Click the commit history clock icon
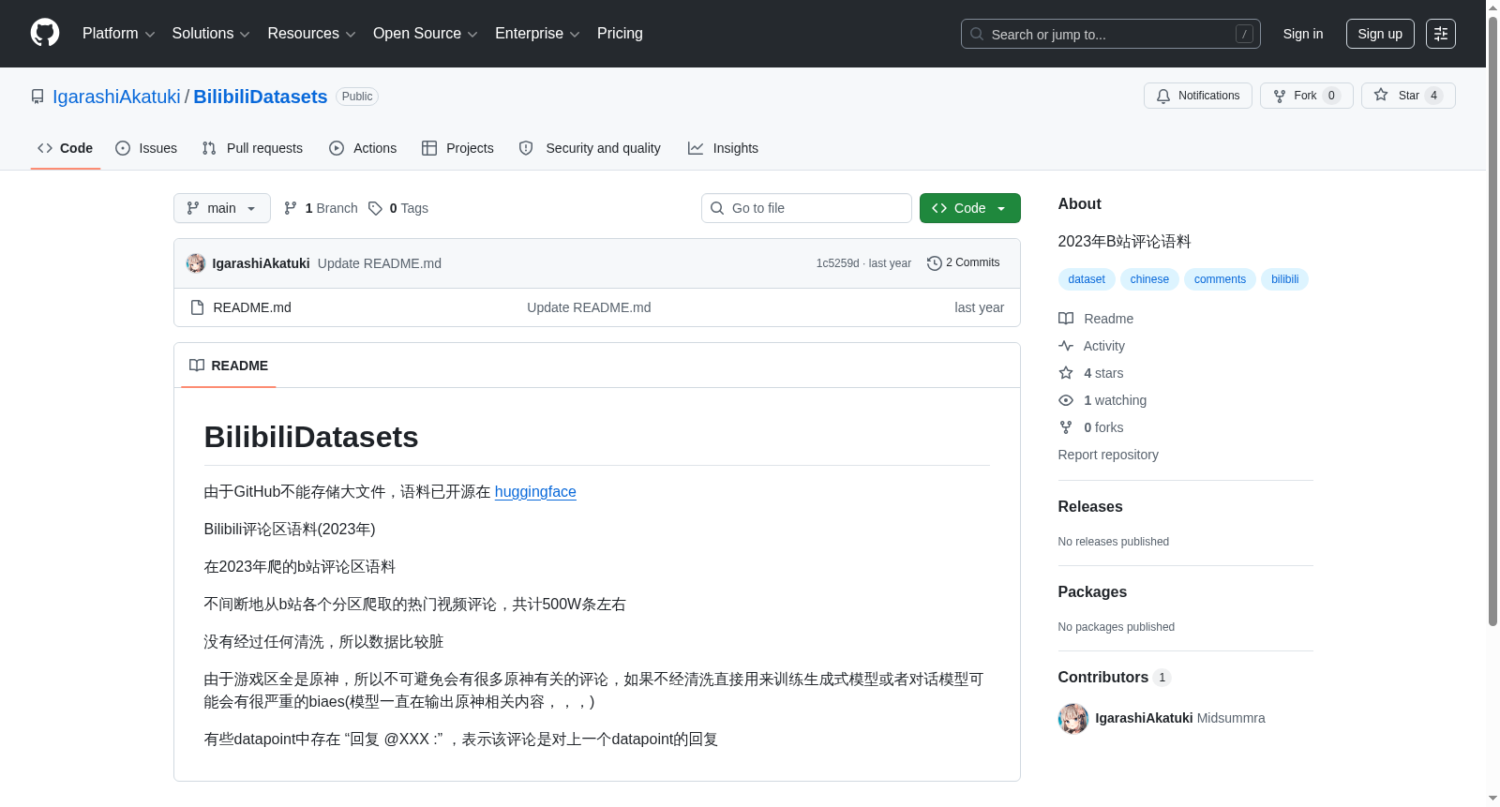The image size is (1500, 807). [x=934, y=263]
